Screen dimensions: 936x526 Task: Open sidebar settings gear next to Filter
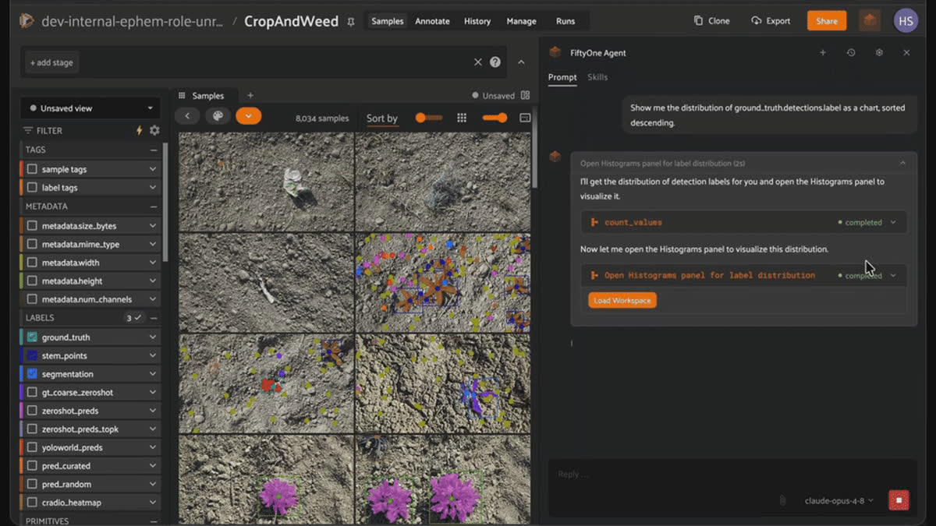pyautogui.click(x=154, y=130)
